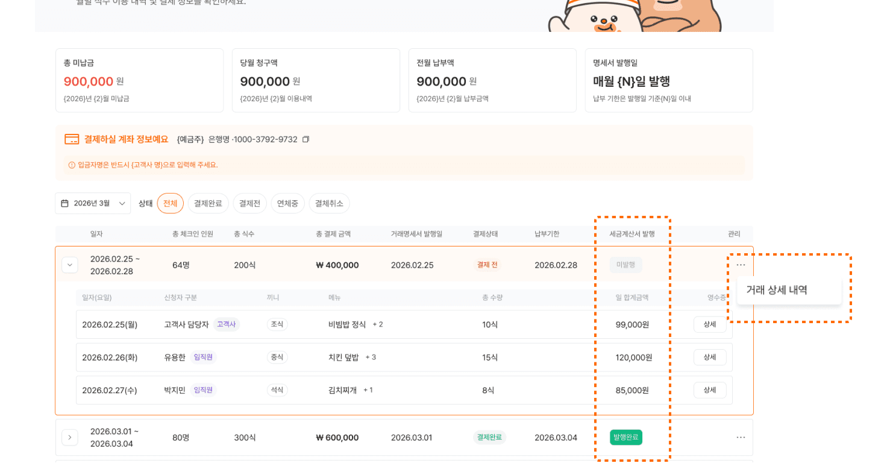Choose 거래 상세 내역 from the popup menu
Screen dimensions: 887x463
coord(789,290)
